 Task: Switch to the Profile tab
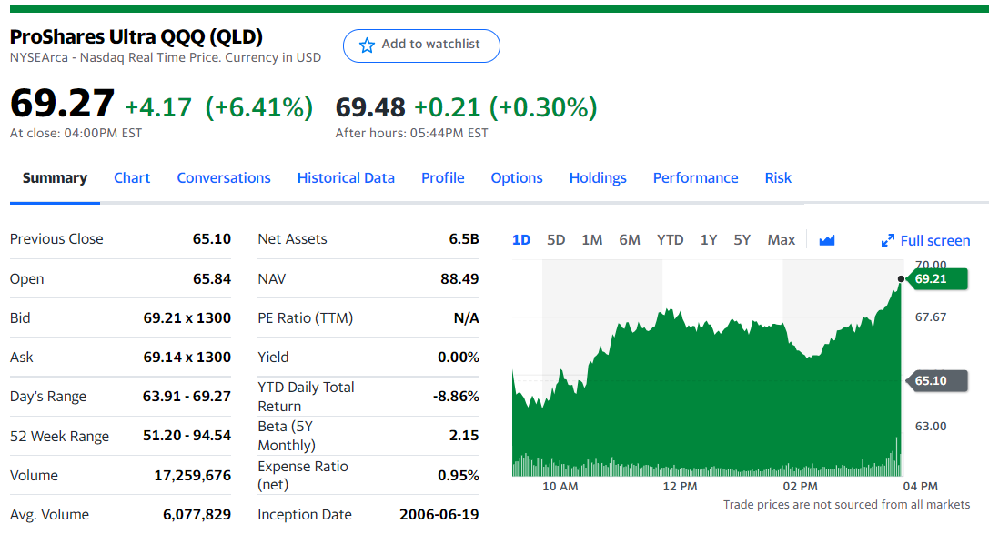(443, 177)
